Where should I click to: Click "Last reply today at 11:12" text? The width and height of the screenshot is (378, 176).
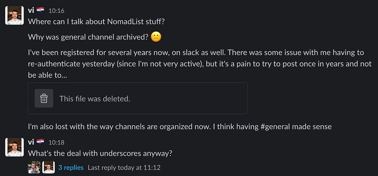(124, 167)
